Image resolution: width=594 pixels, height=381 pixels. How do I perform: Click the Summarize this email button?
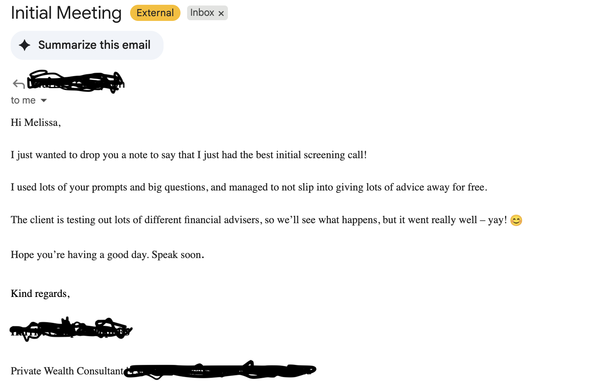tap(87, 45)
